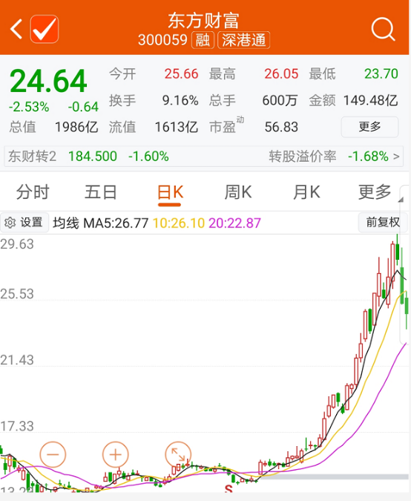Open the search magnifier icon

(x=383, y=30)
